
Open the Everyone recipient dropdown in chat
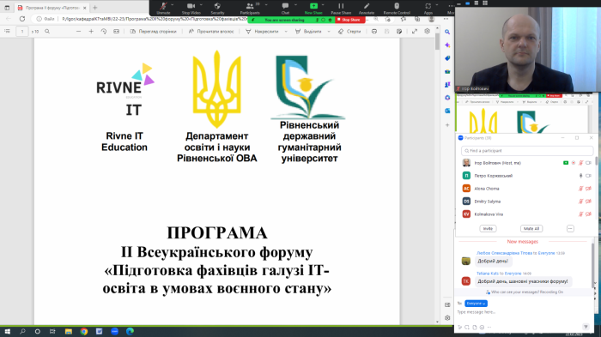click(476, 304)
